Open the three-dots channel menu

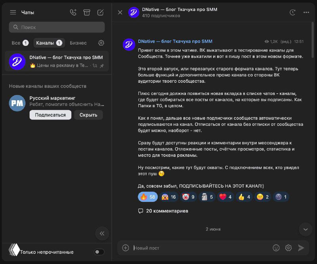305,12
